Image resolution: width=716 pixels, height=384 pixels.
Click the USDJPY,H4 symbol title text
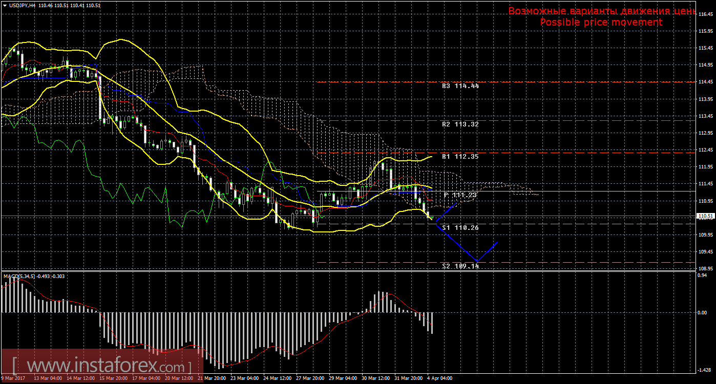point(25,5)
